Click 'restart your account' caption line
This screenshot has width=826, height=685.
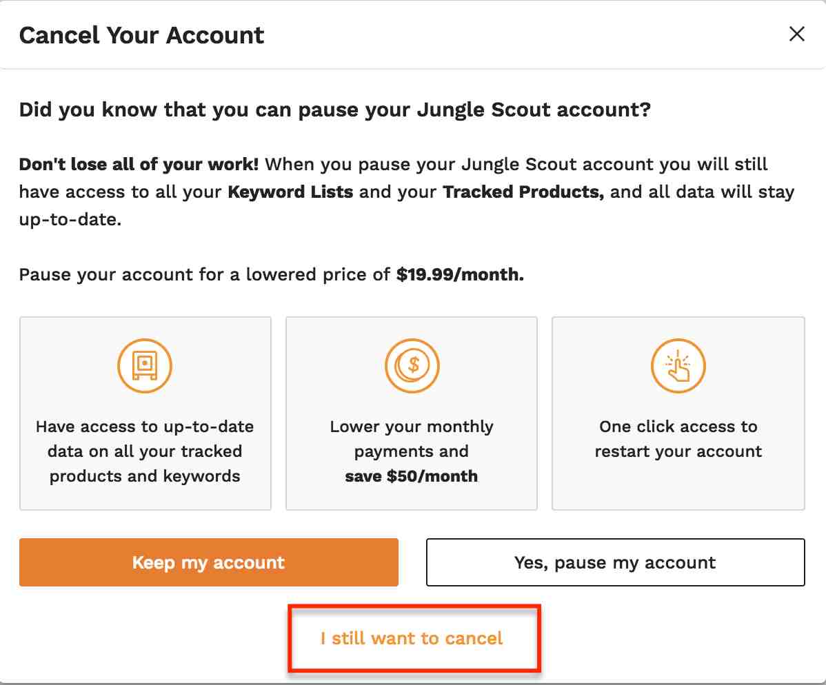click(678, 451)
